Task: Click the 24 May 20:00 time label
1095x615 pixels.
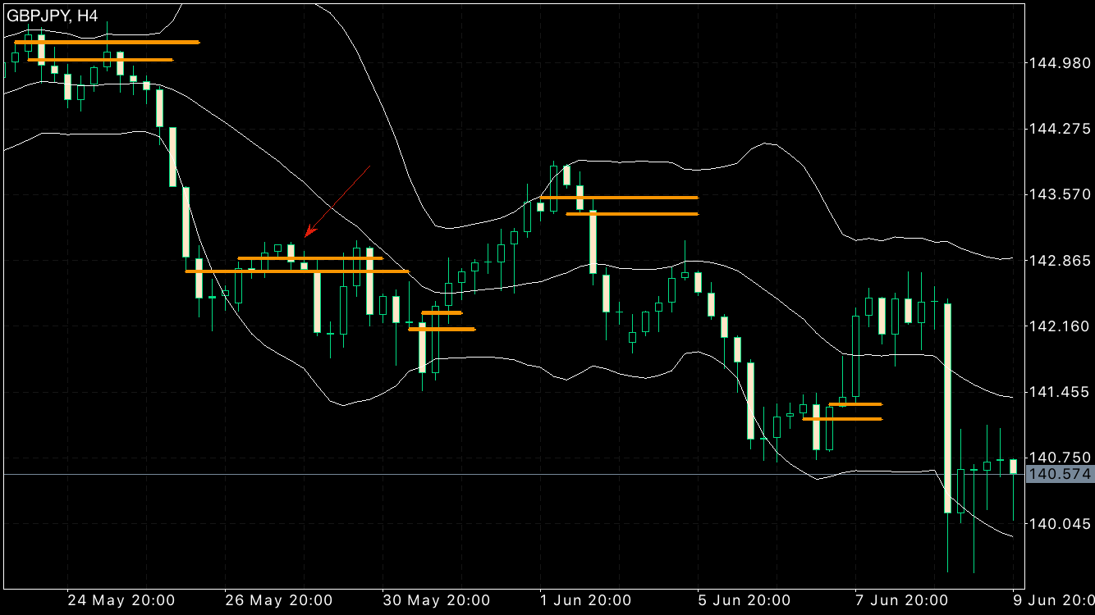Action: coord(120,600)
